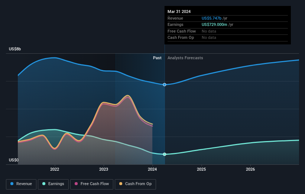The image size is (305, 194).
Task: Click the 2023 x-axis label
Action: point(104,169)
